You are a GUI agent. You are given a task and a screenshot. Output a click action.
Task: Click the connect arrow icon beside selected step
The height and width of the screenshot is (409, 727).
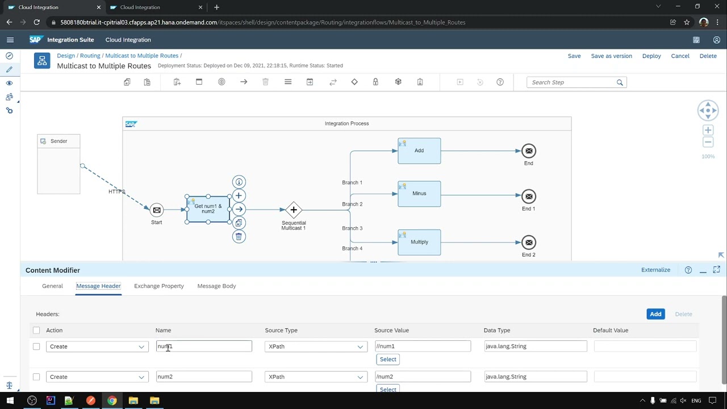pyautogui.click(x=239, y=210)
